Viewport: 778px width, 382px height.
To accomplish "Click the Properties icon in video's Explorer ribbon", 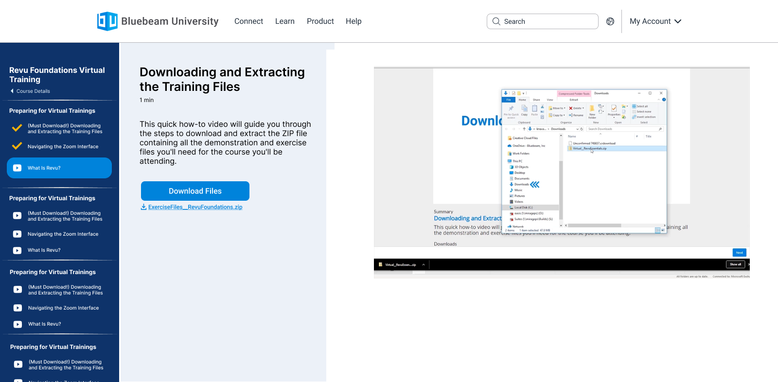I will pos(614,109).
